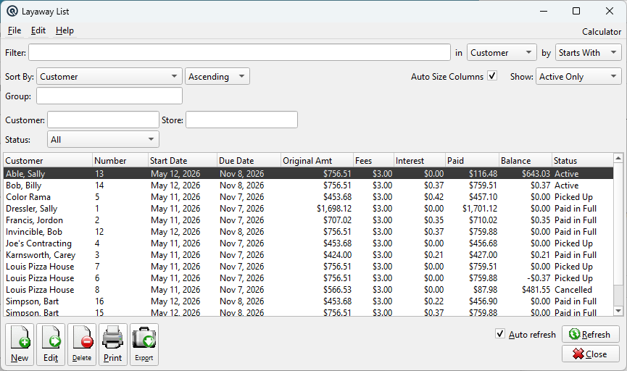Click into the Store search field
This screenshot has height=371, width=627.
(241, 120)
